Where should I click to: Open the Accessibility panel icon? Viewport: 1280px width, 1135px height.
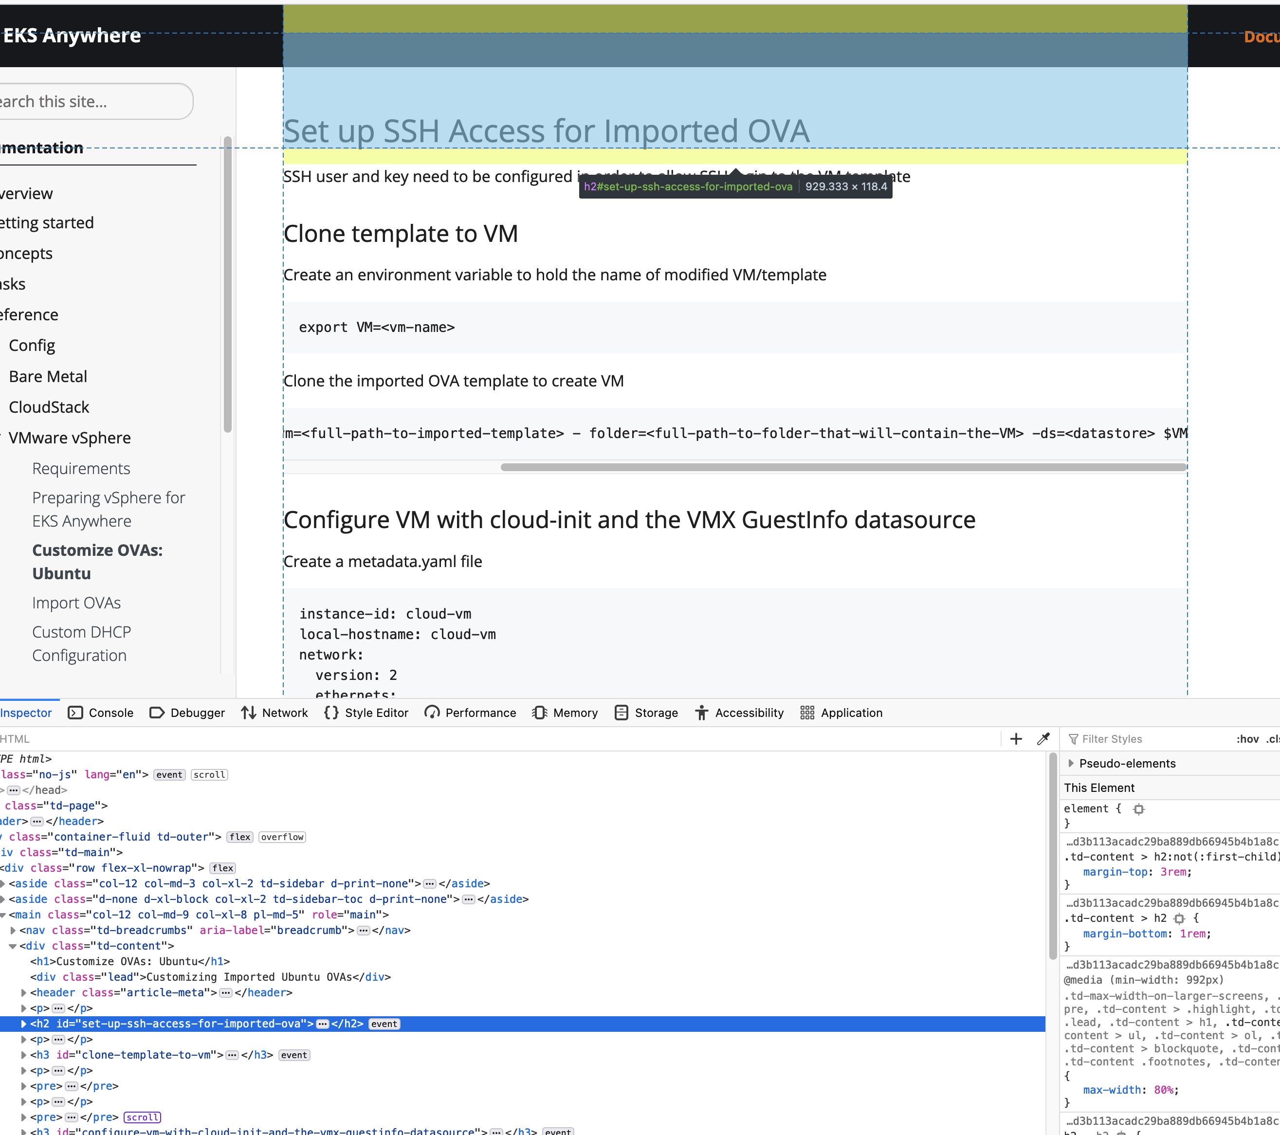pos(701,713)
